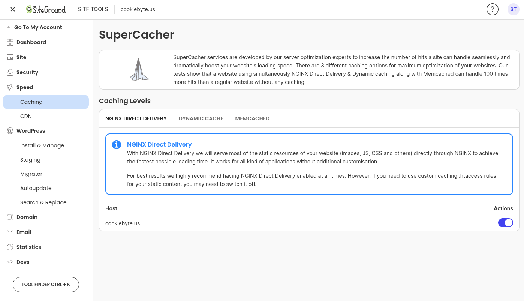Switch to the Dynamic Cache tab
The height and width of the screenshot is (301, 524).
tap(201, 118)
